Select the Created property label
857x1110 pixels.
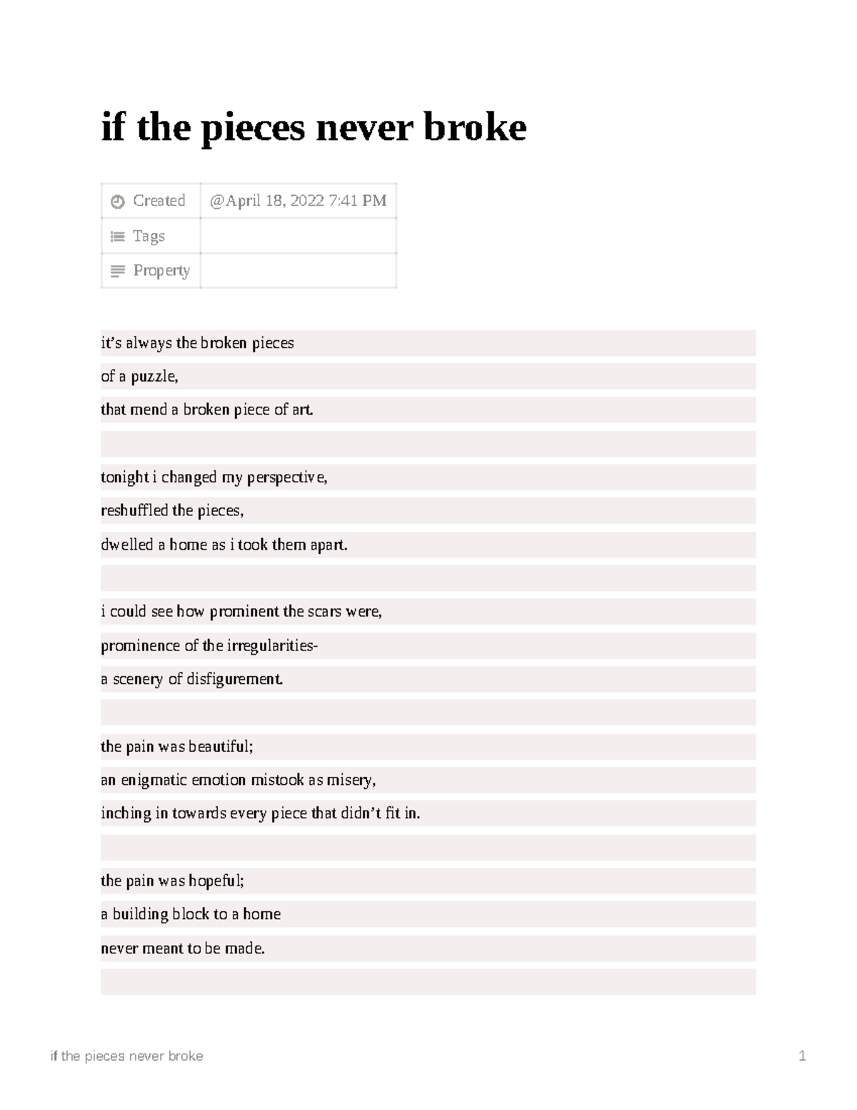click(159, 201)
